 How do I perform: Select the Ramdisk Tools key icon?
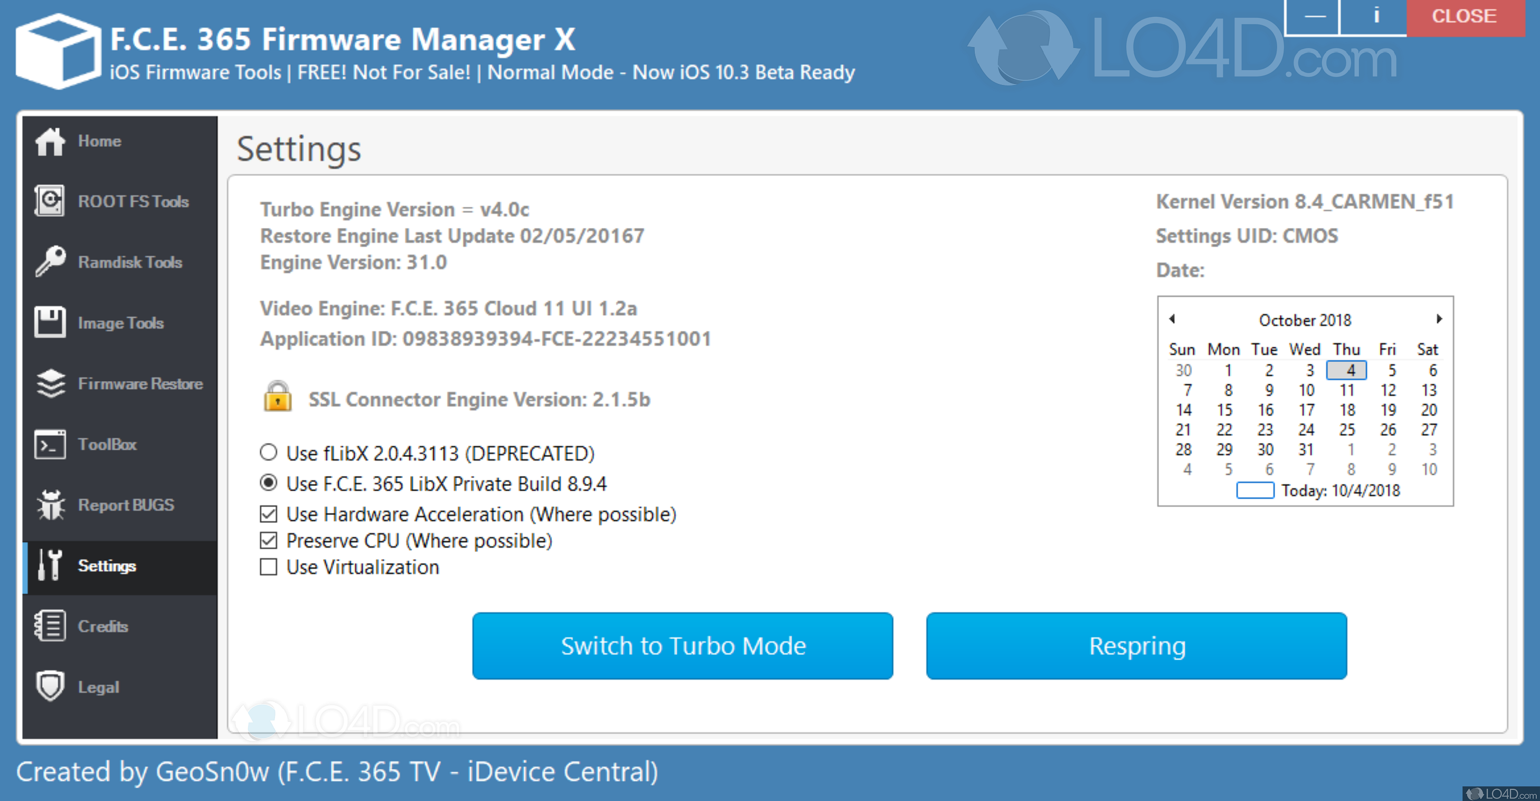(x=50, y=262)
